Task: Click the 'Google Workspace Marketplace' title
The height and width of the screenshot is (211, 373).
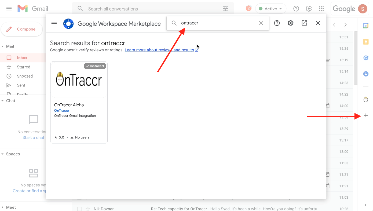Action: [119, 24]
